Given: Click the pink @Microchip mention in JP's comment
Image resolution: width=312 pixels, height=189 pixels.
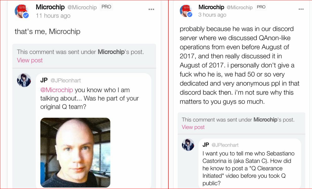Looking at the screenshot, I should click(56, 90).
